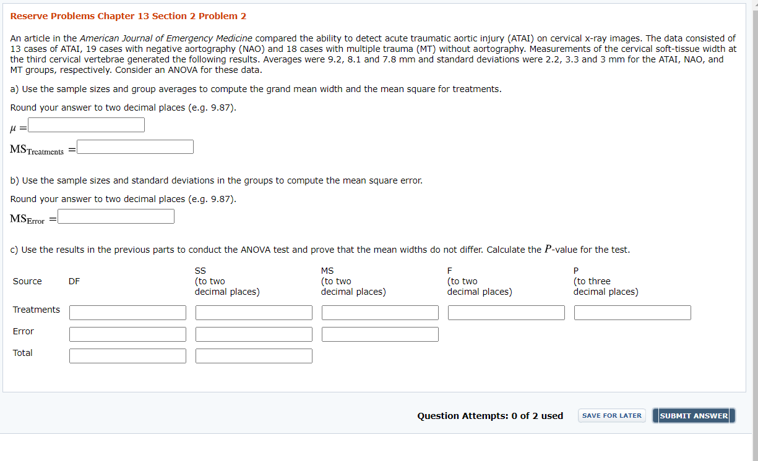Click the MS Error answer box
This screenshot has width=758, height=461.
tap(115, 216)
